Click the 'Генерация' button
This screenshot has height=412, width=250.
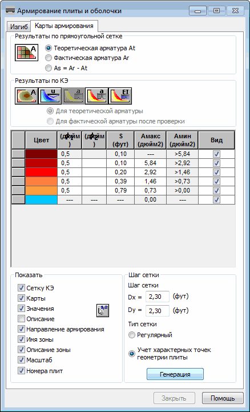pyautogui.click(x=175, y=374)
